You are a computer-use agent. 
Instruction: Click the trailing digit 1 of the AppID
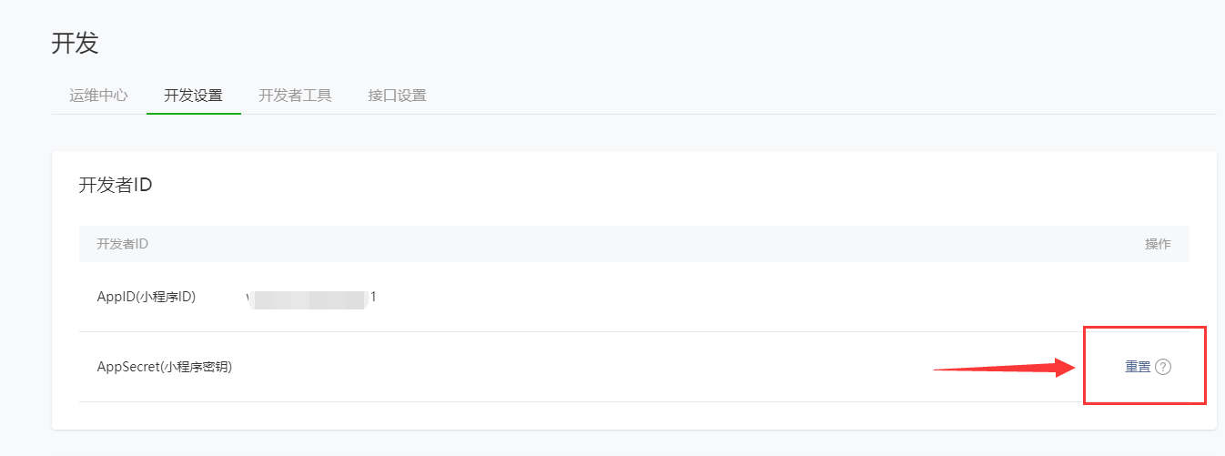373,297
